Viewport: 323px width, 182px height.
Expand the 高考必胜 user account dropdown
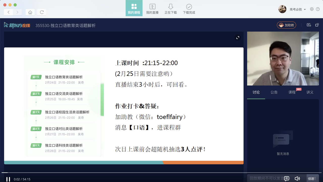click(x=297, y=9)
